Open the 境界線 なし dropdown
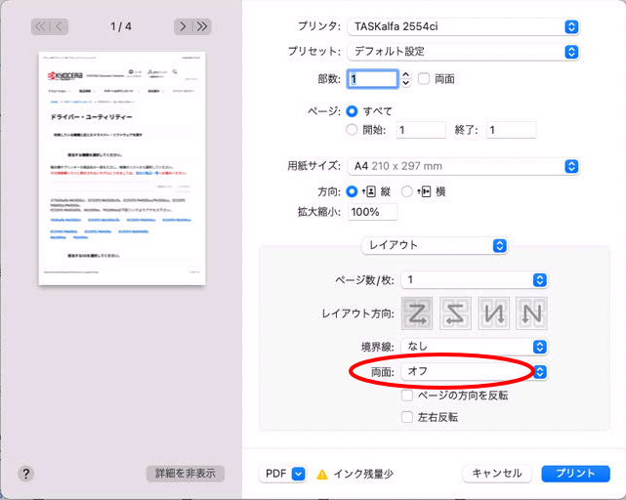Viewport: 626px width, 500px height. click(x=475, y=347)
